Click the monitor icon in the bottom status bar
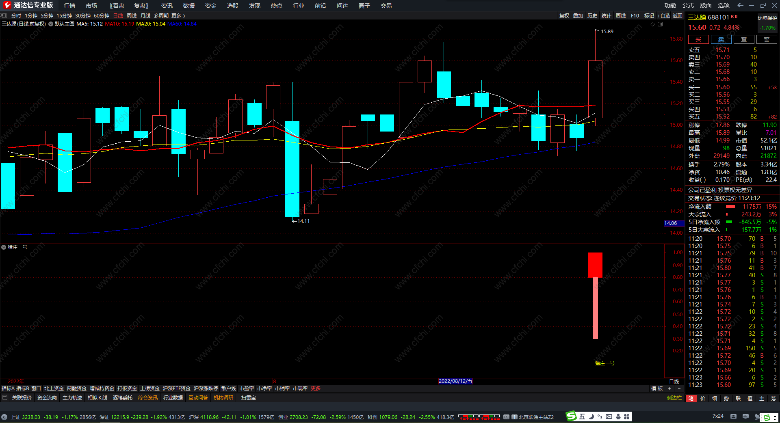This screenshot has height=423, width=780. click(745, 417)
